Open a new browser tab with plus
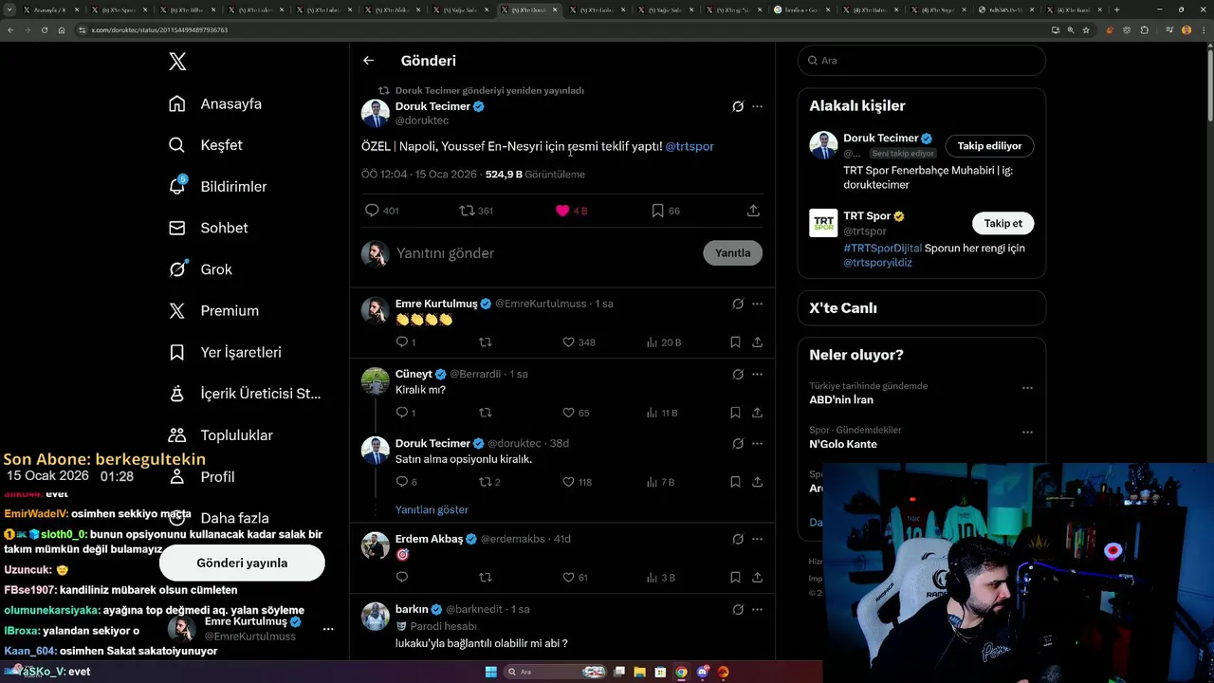1214x683 pixels. tap(1116, 9)
